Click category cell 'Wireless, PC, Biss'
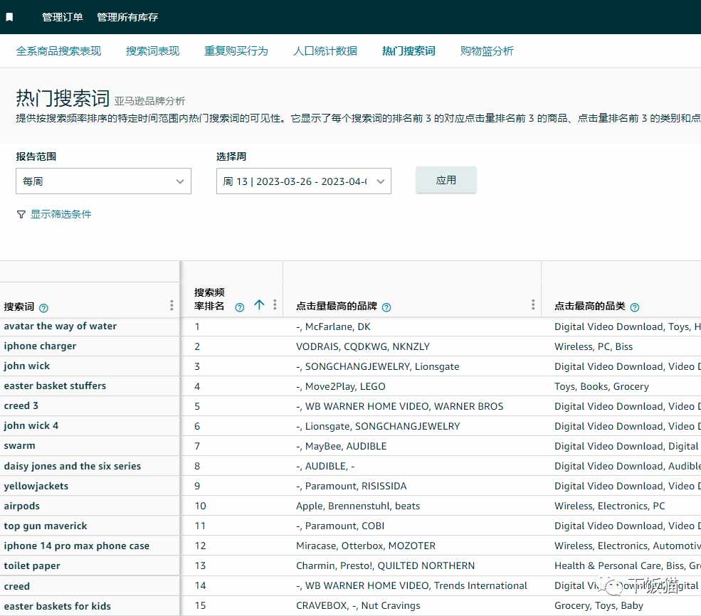701x616 pixels. point(594,346)
